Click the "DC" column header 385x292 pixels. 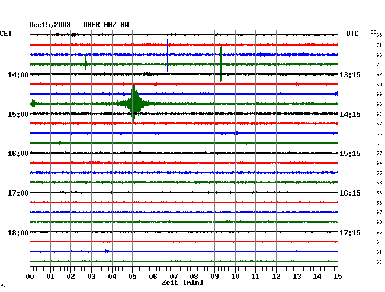[x=373, y=32]
